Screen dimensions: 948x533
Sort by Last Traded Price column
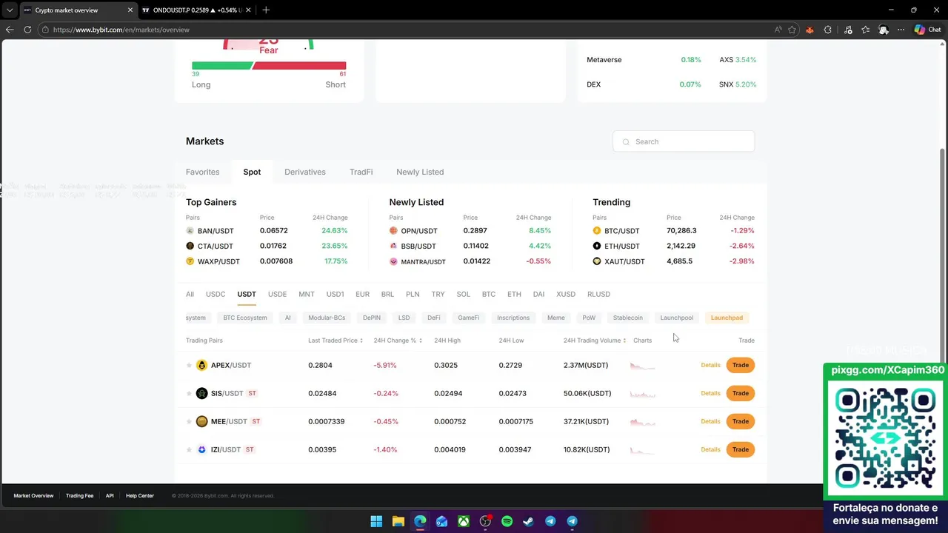pyautogui.click(x=336, y=341)
